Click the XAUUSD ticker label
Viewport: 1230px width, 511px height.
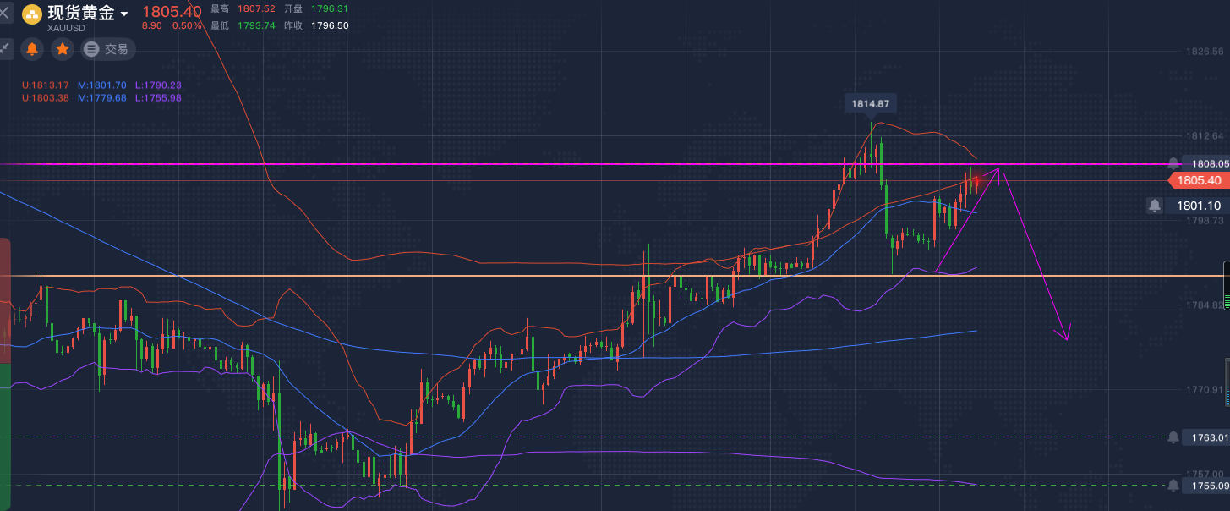click(66, 29)
